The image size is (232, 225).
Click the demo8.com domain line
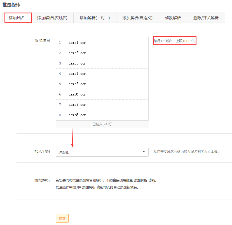pos(78,115)
